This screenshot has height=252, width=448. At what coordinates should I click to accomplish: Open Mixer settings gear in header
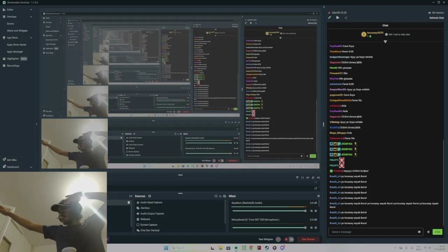pyautogui.click(x=318, y=196)
